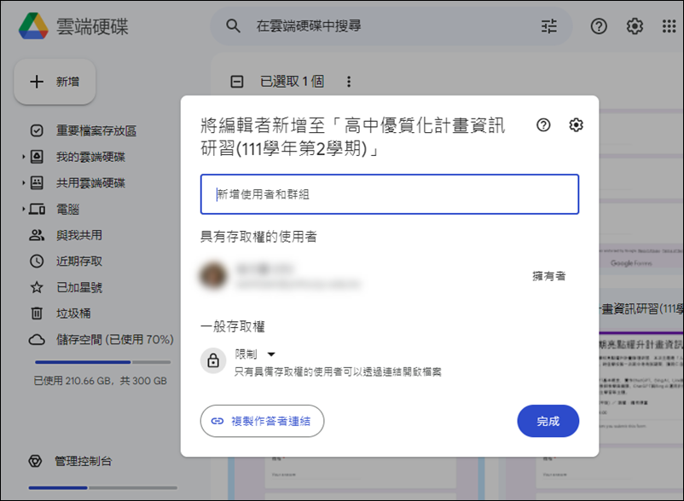Open Drive settings gear in top bar

pyautogui.click(x=634, y=26)
